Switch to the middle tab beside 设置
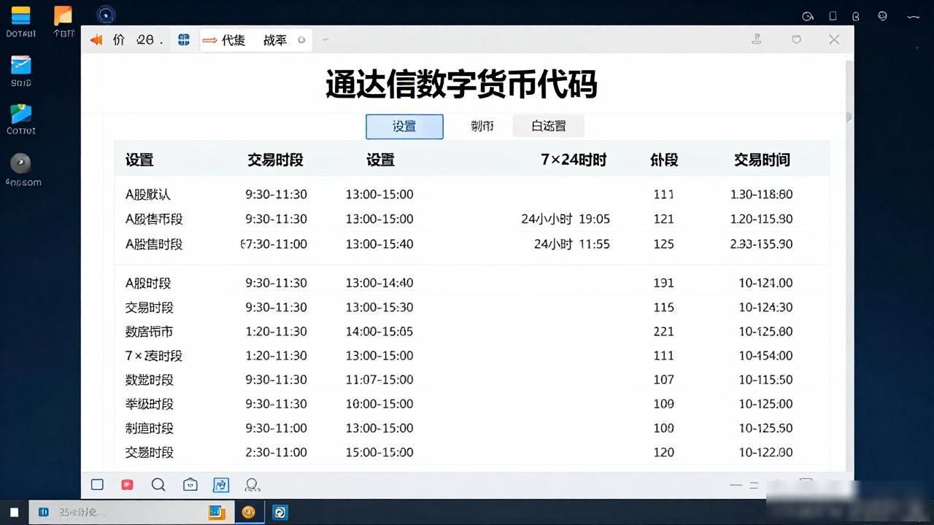Screen dimensions: 934x525 (482, 126)
